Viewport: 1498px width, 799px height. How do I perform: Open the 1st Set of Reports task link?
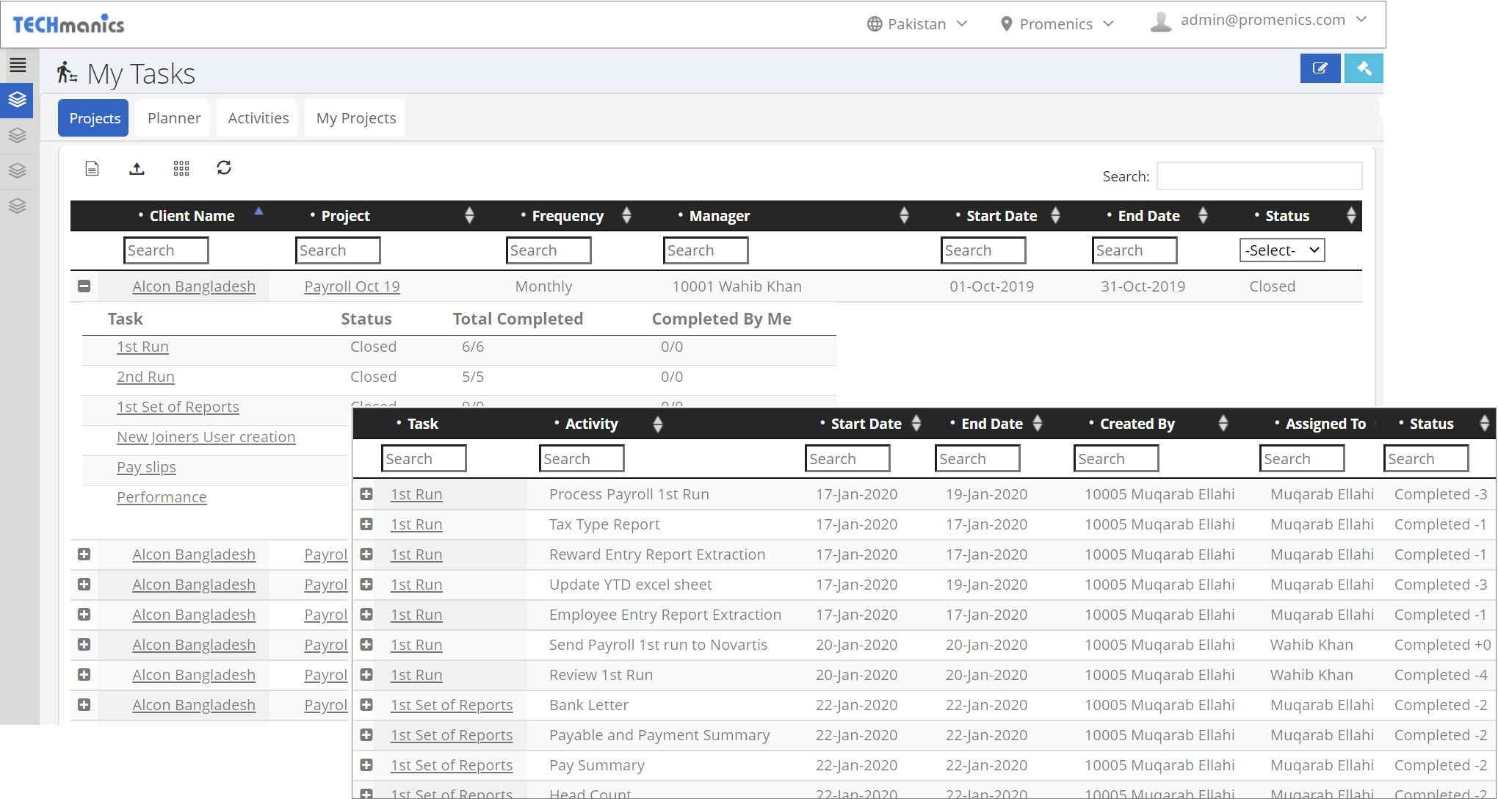[x=178, y=407]
